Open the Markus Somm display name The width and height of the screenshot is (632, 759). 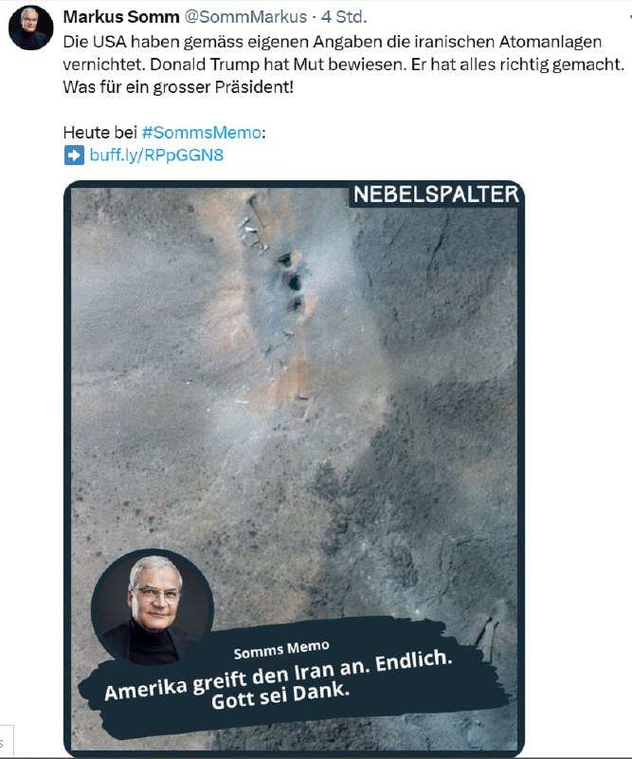(x=121, y=17)
